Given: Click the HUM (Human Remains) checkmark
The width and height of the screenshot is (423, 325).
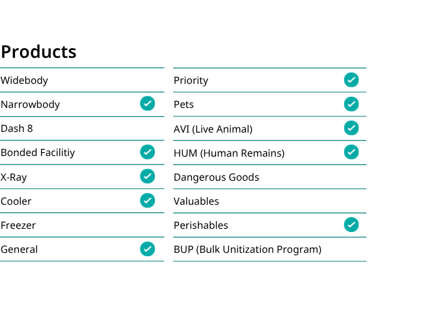Looking at the screenshot, I should pos(351,152).
